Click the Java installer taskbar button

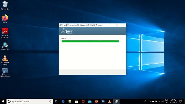pos(116,101)
